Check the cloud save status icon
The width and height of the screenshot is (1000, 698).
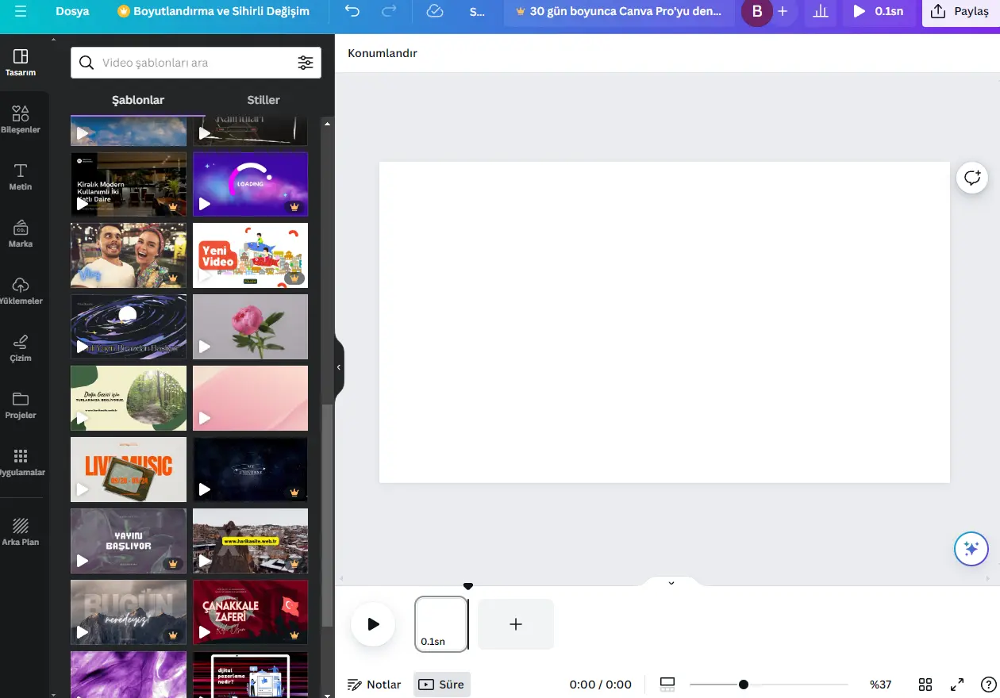(x=434, y=11)
